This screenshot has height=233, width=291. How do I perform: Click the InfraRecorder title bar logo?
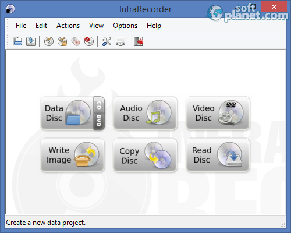click(x=10, y=9)
